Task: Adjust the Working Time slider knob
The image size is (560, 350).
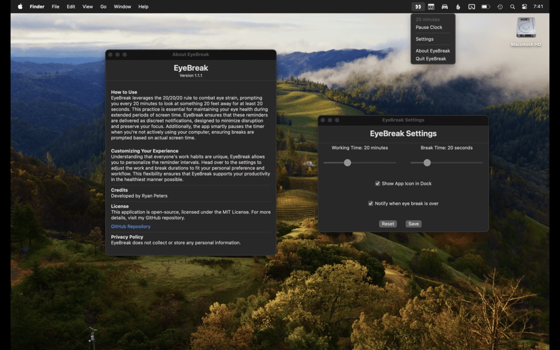Action: (348, 163)
